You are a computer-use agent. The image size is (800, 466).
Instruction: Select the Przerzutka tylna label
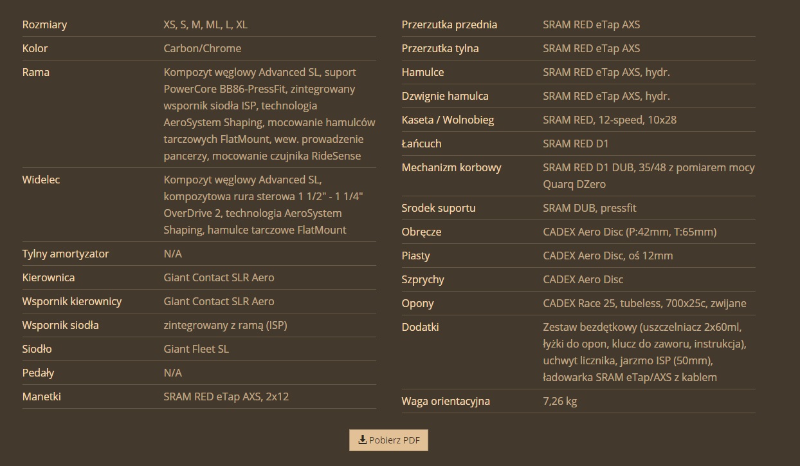pos(441,48)
